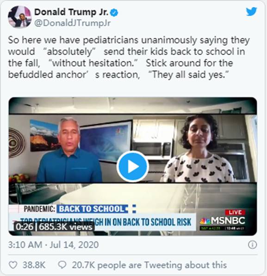Click the red LIVE badge in video

click(x=235, y=212)
